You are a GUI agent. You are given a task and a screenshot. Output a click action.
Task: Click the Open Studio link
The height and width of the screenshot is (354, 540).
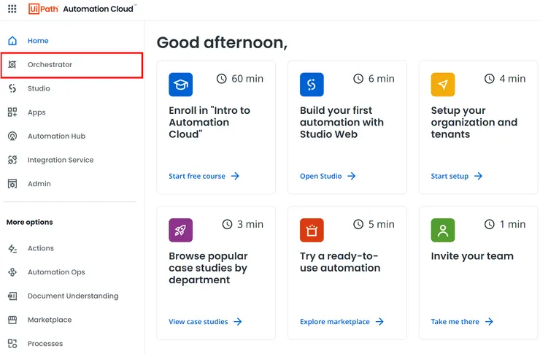click(328, 176)
